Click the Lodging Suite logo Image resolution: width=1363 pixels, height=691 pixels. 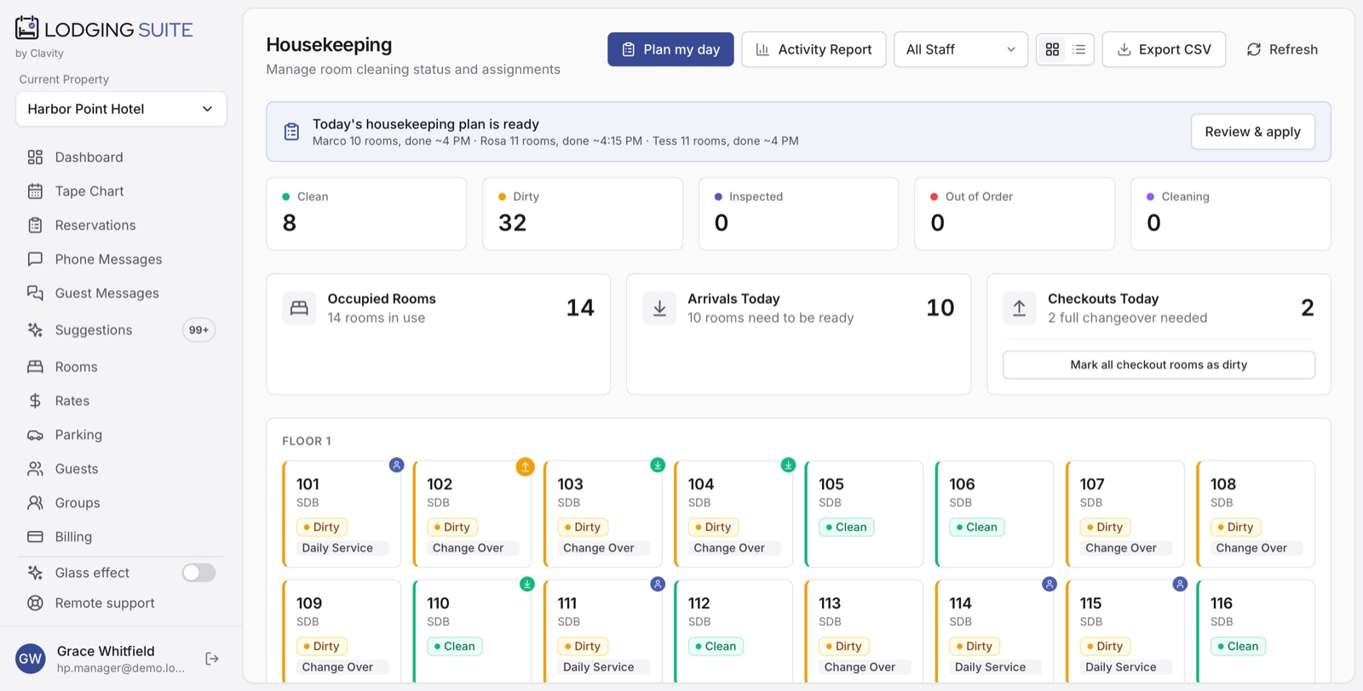coord(104,29)
